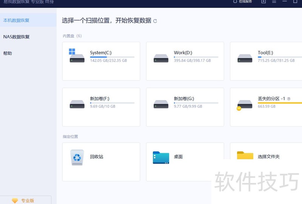Click the refresh icon beside the scan heading
The image size is (302, 204).
(155, 21)
